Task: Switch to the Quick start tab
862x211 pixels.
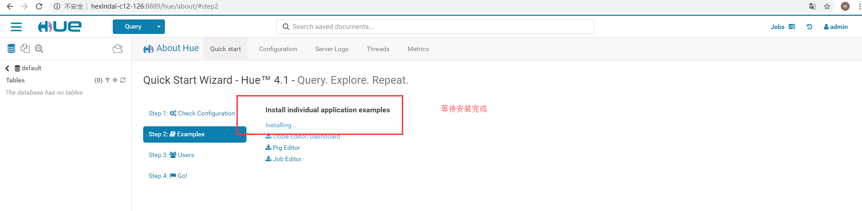Action: coord(226,49)
